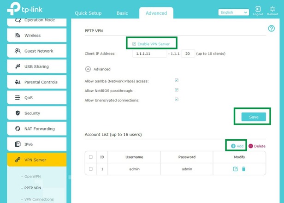The image size is (284, 203).
Task: Click the Modify column header
Action: (x=239, y=157)
